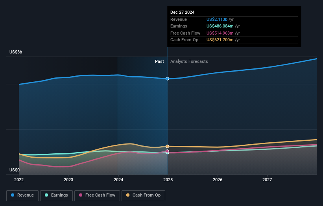
Task: Click the 2025 x-axis label
Action: [168, 180]
